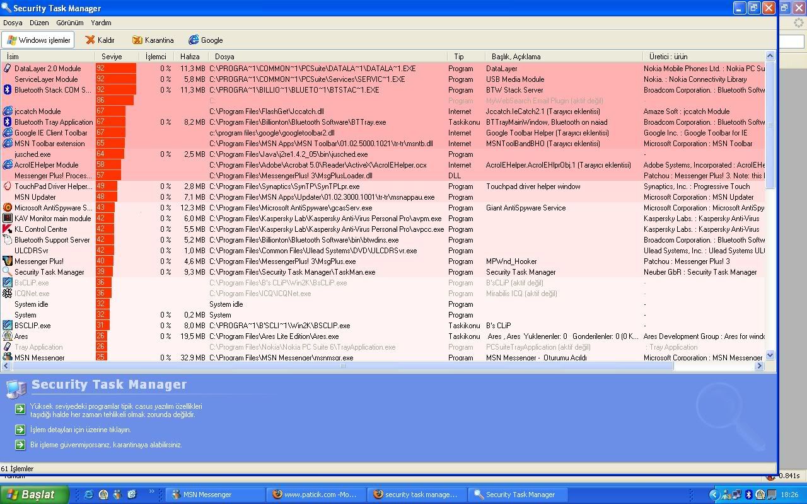This screenshot has width=807, height=504.
Task: Click 'Bir işleme güvenmiyorsanız, karantinaya alabilirsiniz.' text
Action: pos(106,445)
